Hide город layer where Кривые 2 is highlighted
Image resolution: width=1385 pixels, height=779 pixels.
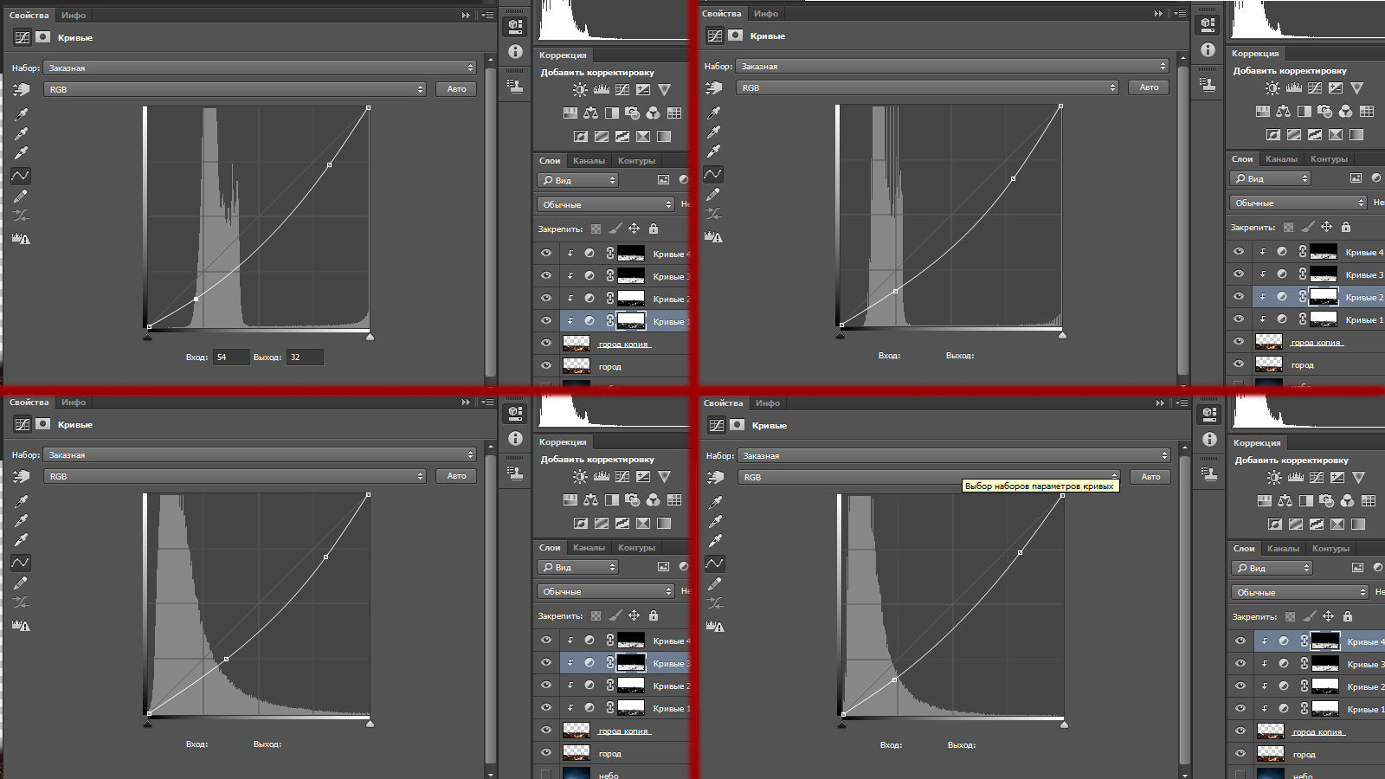(1239, 364)
